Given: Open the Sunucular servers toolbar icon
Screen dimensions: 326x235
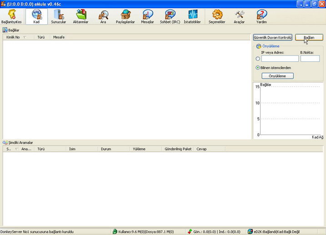Looking at the screenshot, I should click(58, 16).
